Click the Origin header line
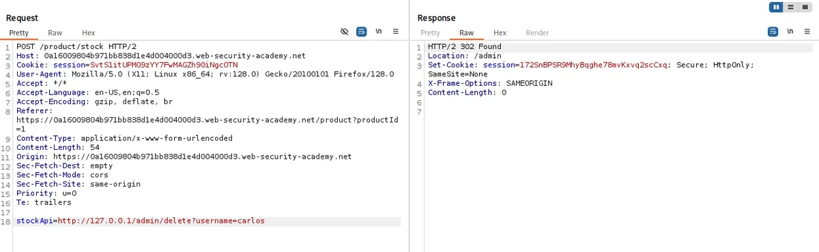Image resolution: width=819 pixels, height=252 pixels. pyautogui.click(x=184, y=156)
